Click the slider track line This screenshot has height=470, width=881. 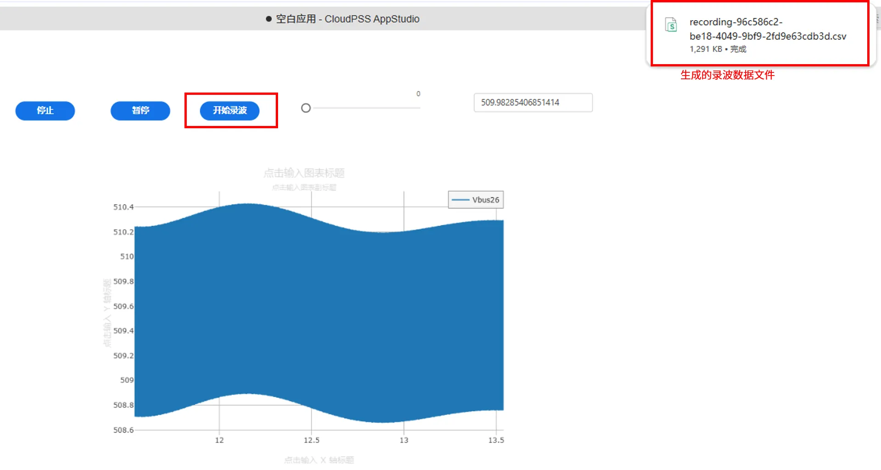click(366, 108)
